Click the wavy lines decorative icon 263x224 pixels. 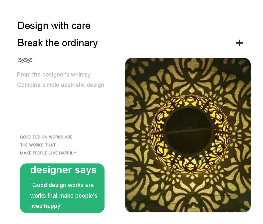coord(25,60)
